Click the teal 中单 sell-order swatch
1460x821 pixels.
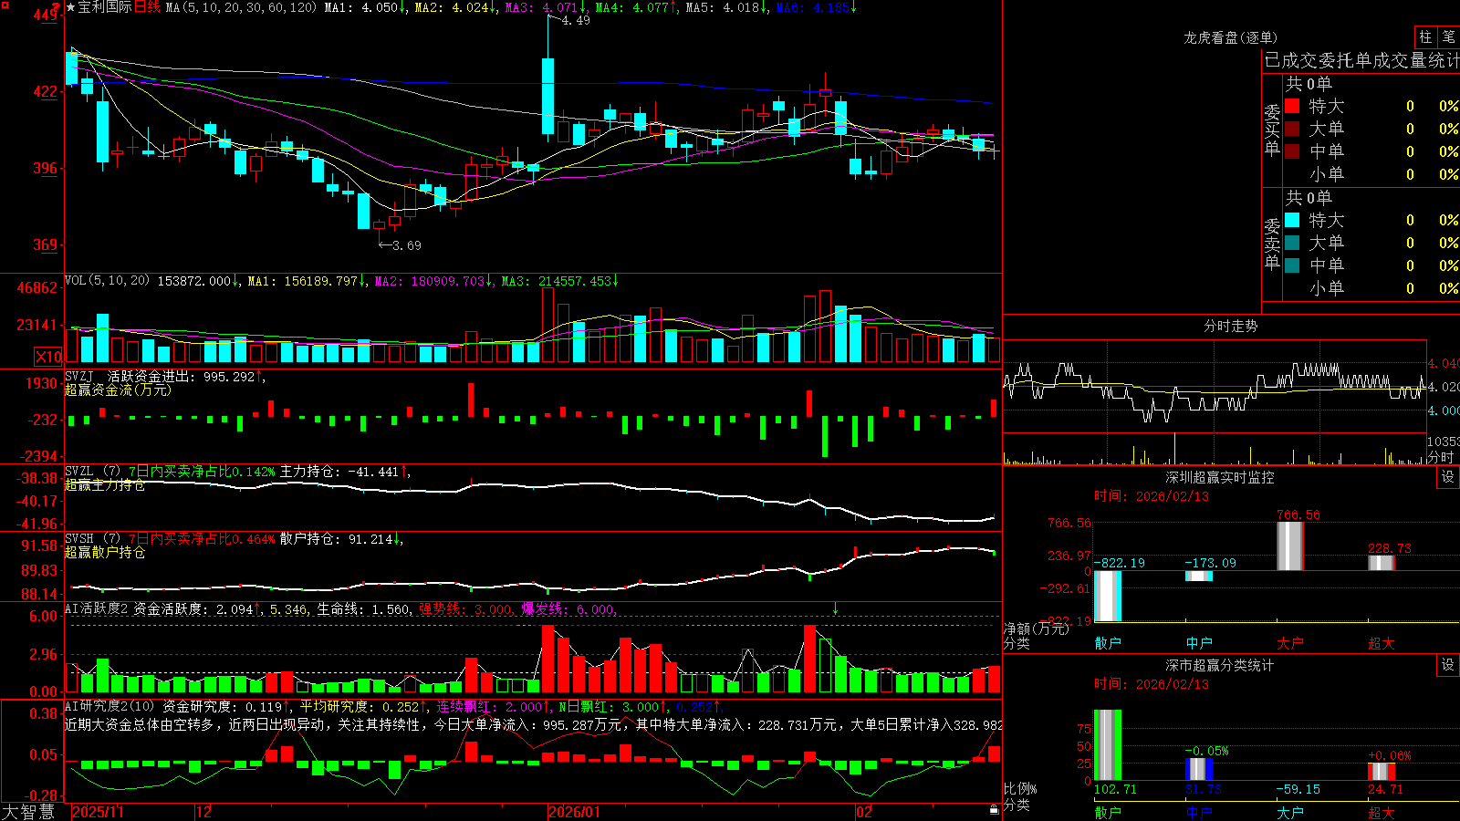(x=1292, y=265)
